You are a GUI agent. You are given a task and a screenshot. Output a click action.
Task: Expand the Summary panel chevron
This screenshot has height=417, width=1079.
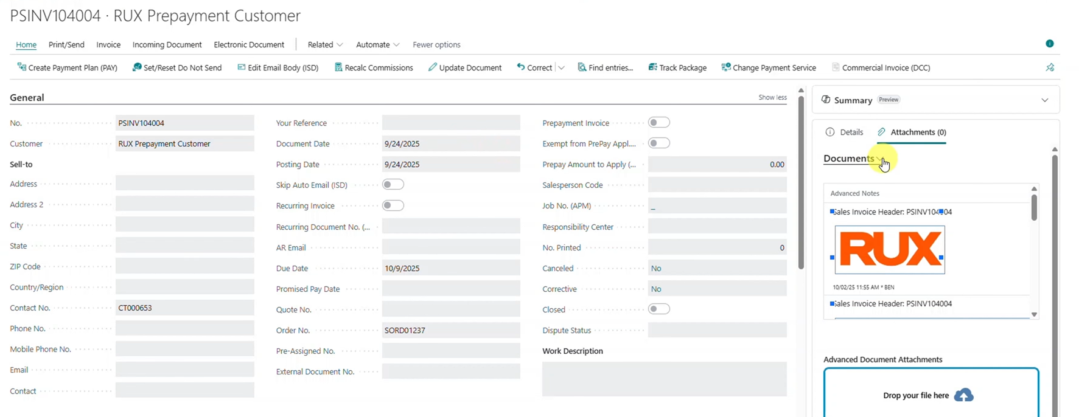click(x=1044, y=100)
